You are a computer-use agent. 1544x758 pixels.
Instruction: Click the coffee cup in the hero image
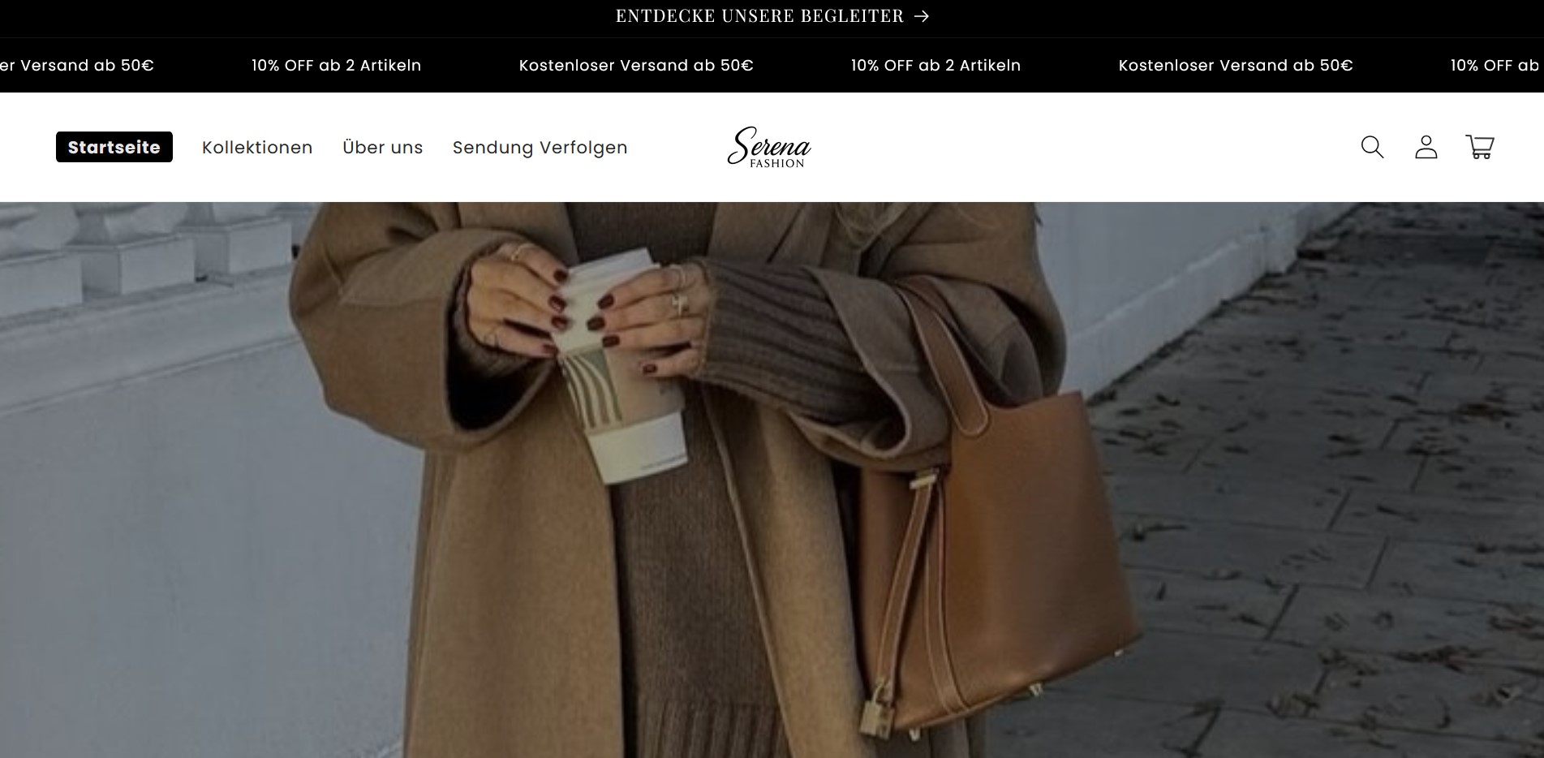coord(621,365)
